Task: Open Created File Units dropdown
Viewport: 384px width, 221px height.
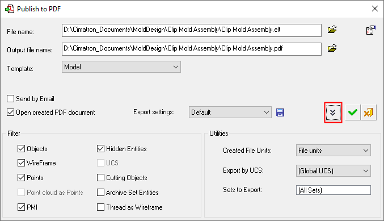Action: pos(334,151)
